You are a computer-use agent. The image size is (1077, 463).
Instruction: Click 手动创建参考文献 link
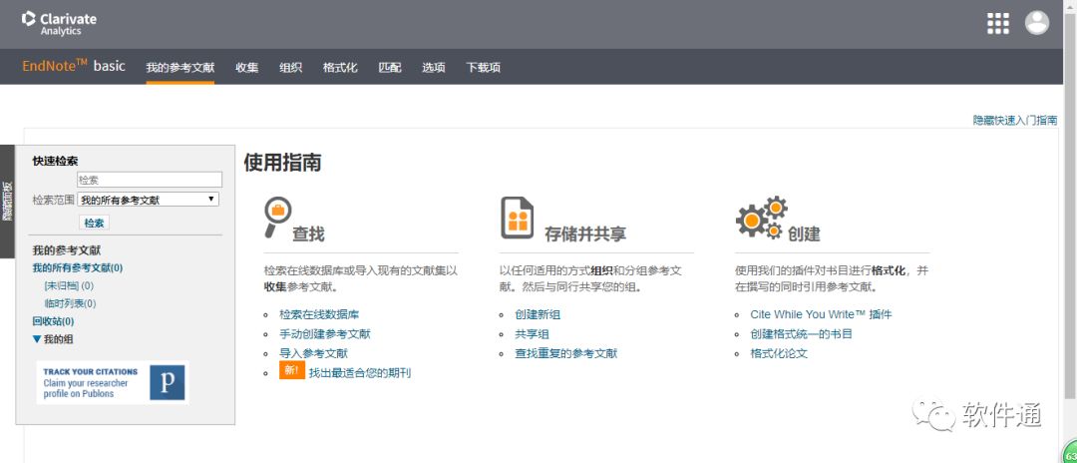[324, 334]
